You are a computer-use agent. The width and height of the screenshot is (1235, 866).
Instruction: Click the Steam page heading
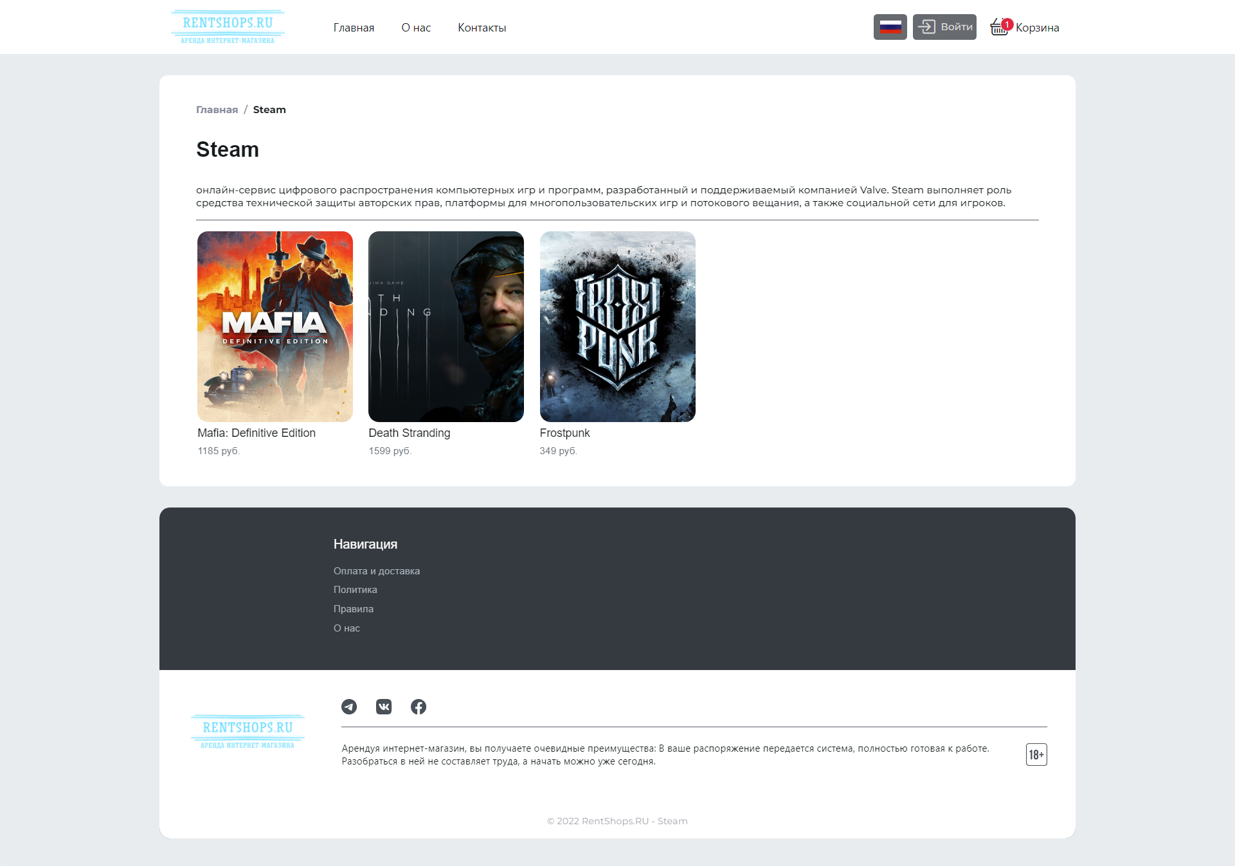click(x=228, y=149)
